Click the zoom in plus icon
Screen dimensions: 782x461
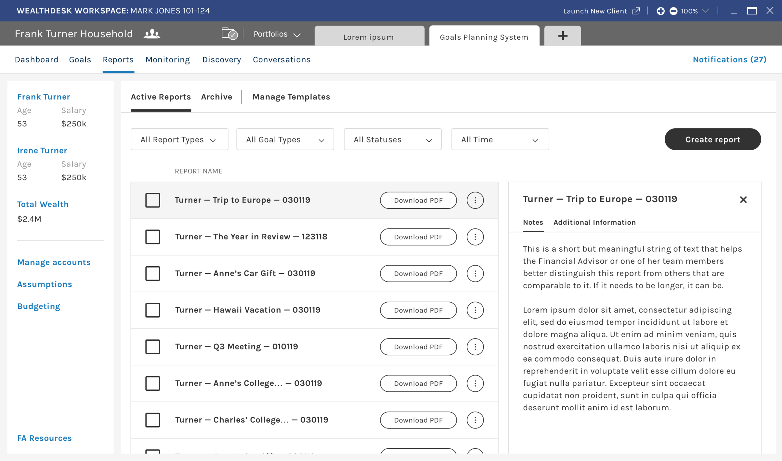point(660,11)
